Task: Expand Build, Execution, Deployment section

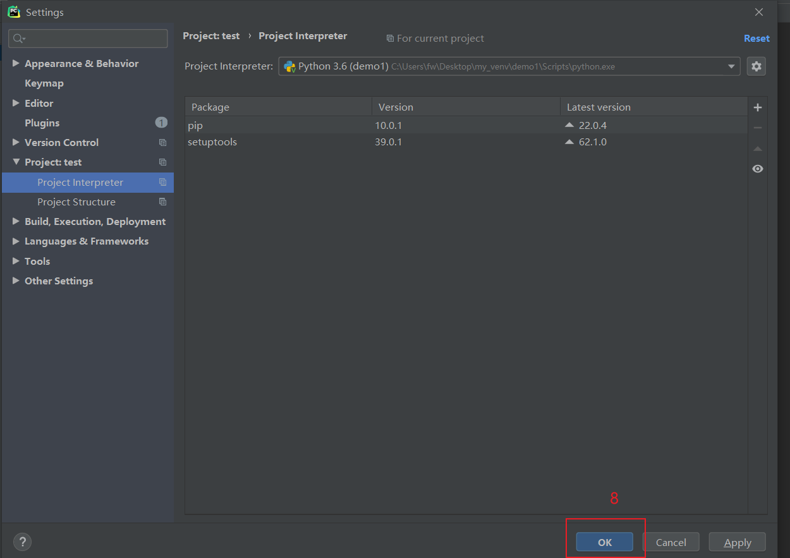Action: pyautogui.click(x=16, y=221)
